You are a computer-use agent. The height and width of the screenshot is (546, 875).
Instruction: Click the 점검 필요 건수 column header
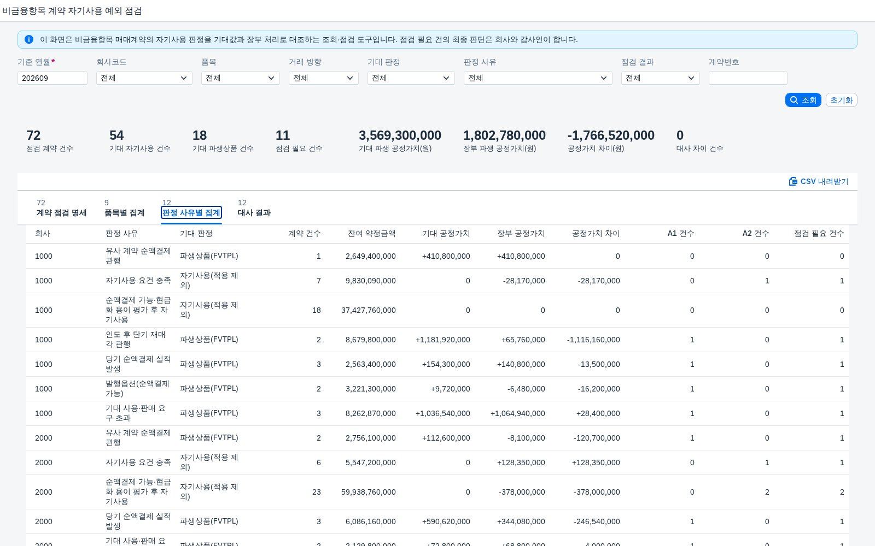tap(819, 233)
